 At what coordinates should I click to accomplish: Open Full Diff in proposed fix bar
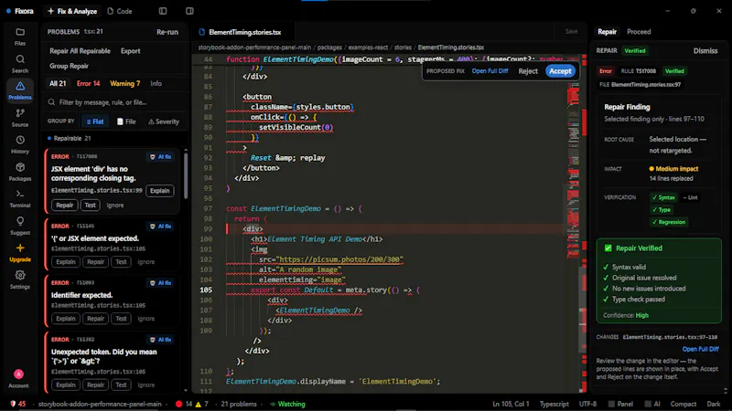[490, 71]
